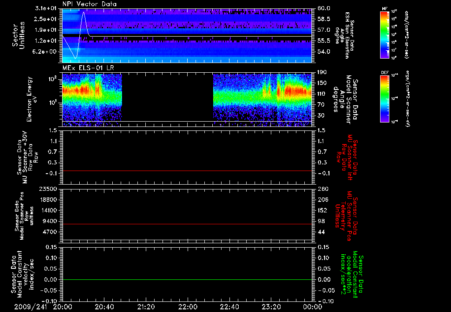
Task: Click the '21:20' time tick label
Action: (x=146, y=307)
